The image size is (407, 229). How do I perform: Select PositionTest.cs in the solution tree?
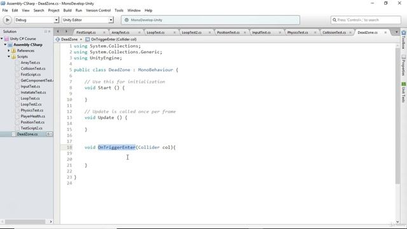pos(32,122)
